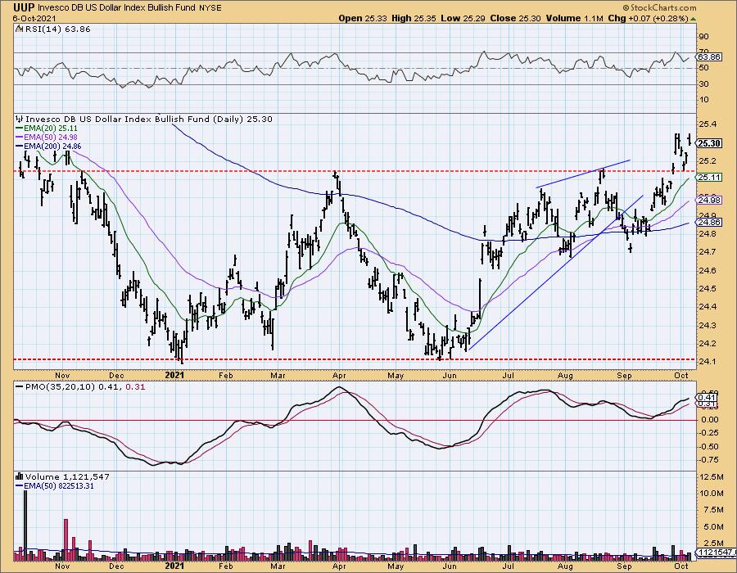
Task: Click the 30 label on the RSI axis
Action: pyautogui.click(x=704, y=84)
